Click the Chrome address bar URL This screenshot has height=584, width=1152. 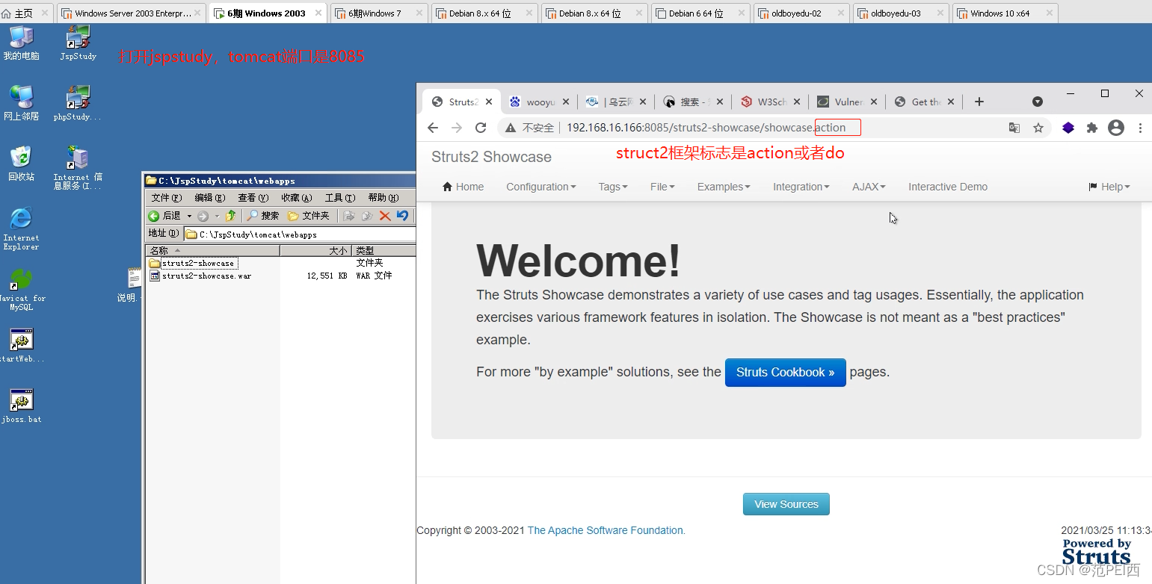pos(706,128)
